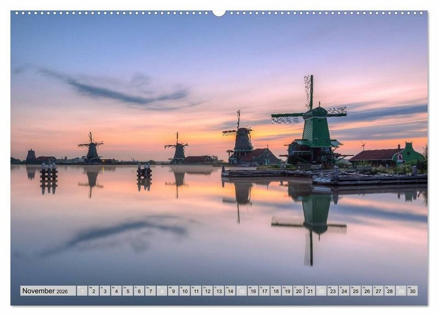The image size is (438, 316).
Task: Pick day 12 in the date strip
Action: pyautogui.click(x=207, y=291)
